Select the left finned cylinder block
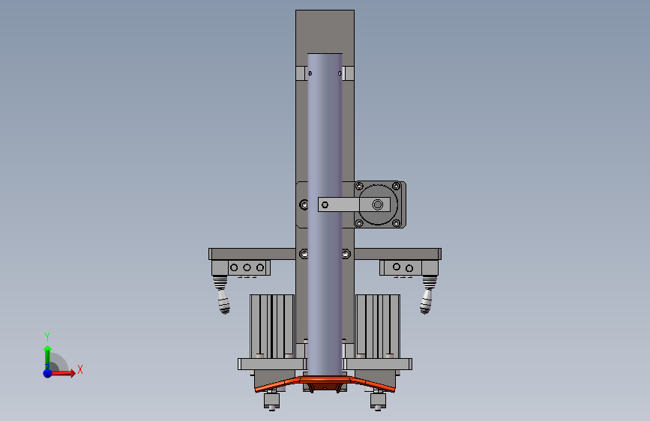This screenshot has width=650, height=421. (272, 327)
